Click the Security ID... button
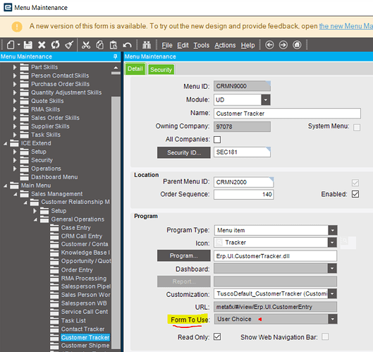 [x=183, y=152]
